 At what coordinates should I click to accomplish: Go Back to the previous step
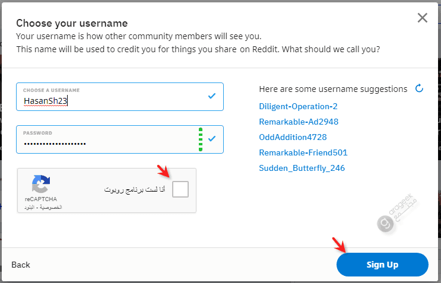click(21, 265)
